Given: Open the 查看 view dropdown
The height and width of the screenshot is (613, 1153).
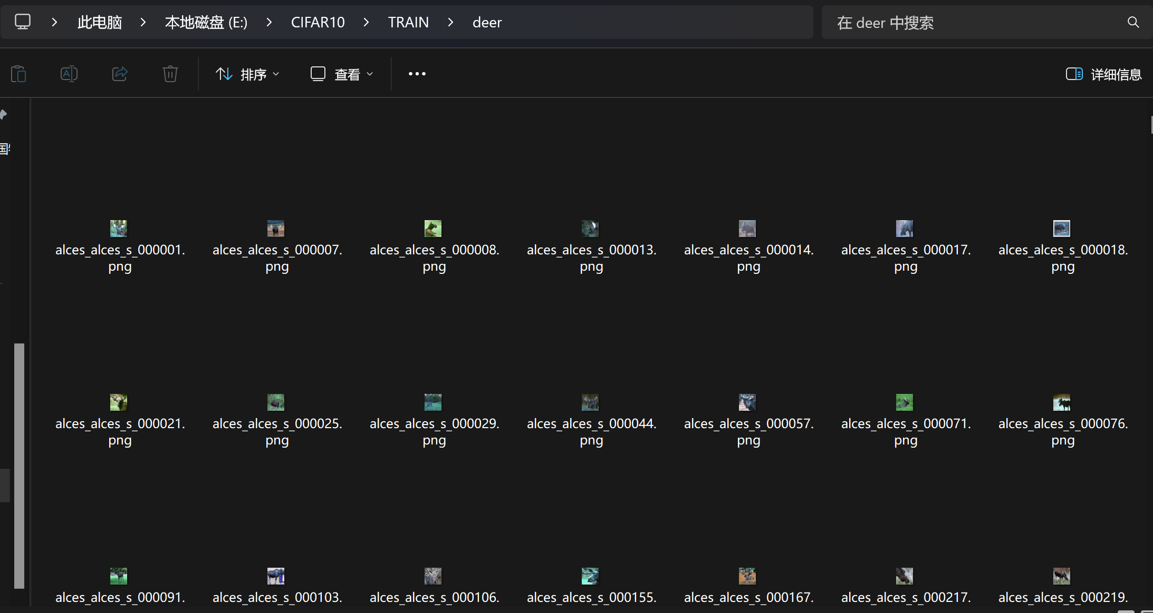Looking at the screenshot, I should pyautogui.click(x=342, y=74).
